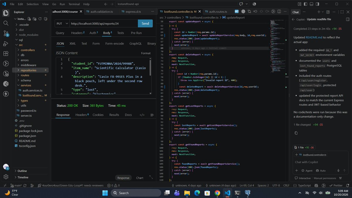
Task: Open the Auto model picker
Action: [320, 170]
